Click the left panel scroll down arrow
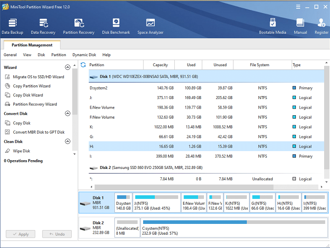This screenshot has height=248, width=330. tap(74, 154)
